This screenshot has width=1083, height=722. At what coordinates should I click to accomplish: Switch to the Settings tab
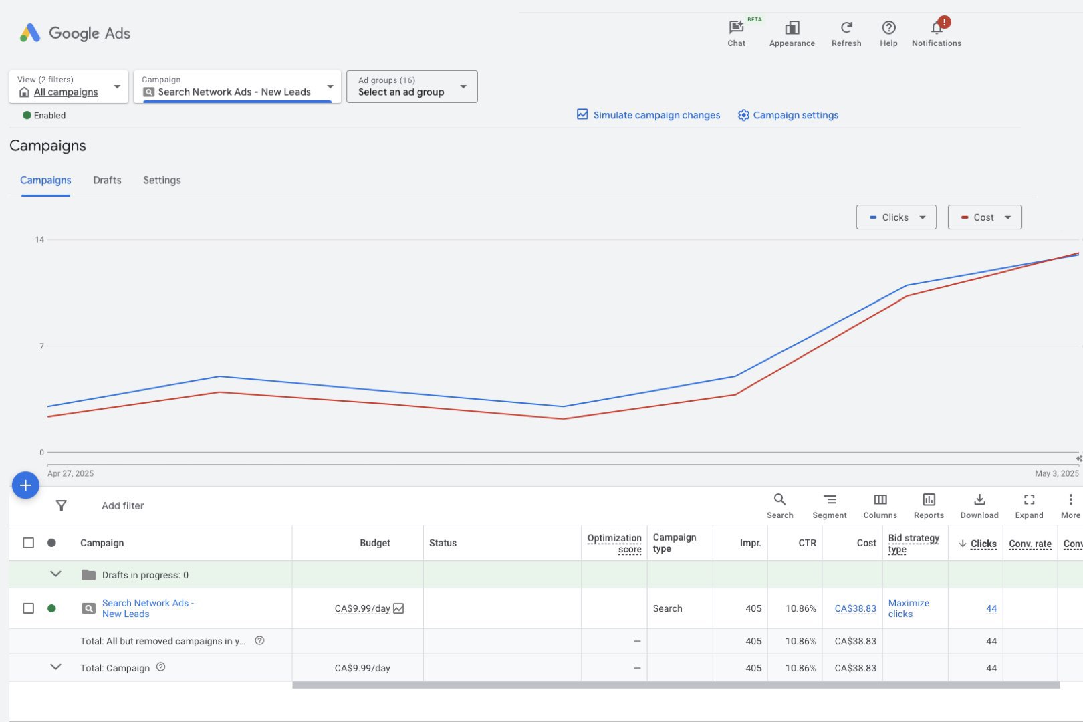tap(162, 180)
